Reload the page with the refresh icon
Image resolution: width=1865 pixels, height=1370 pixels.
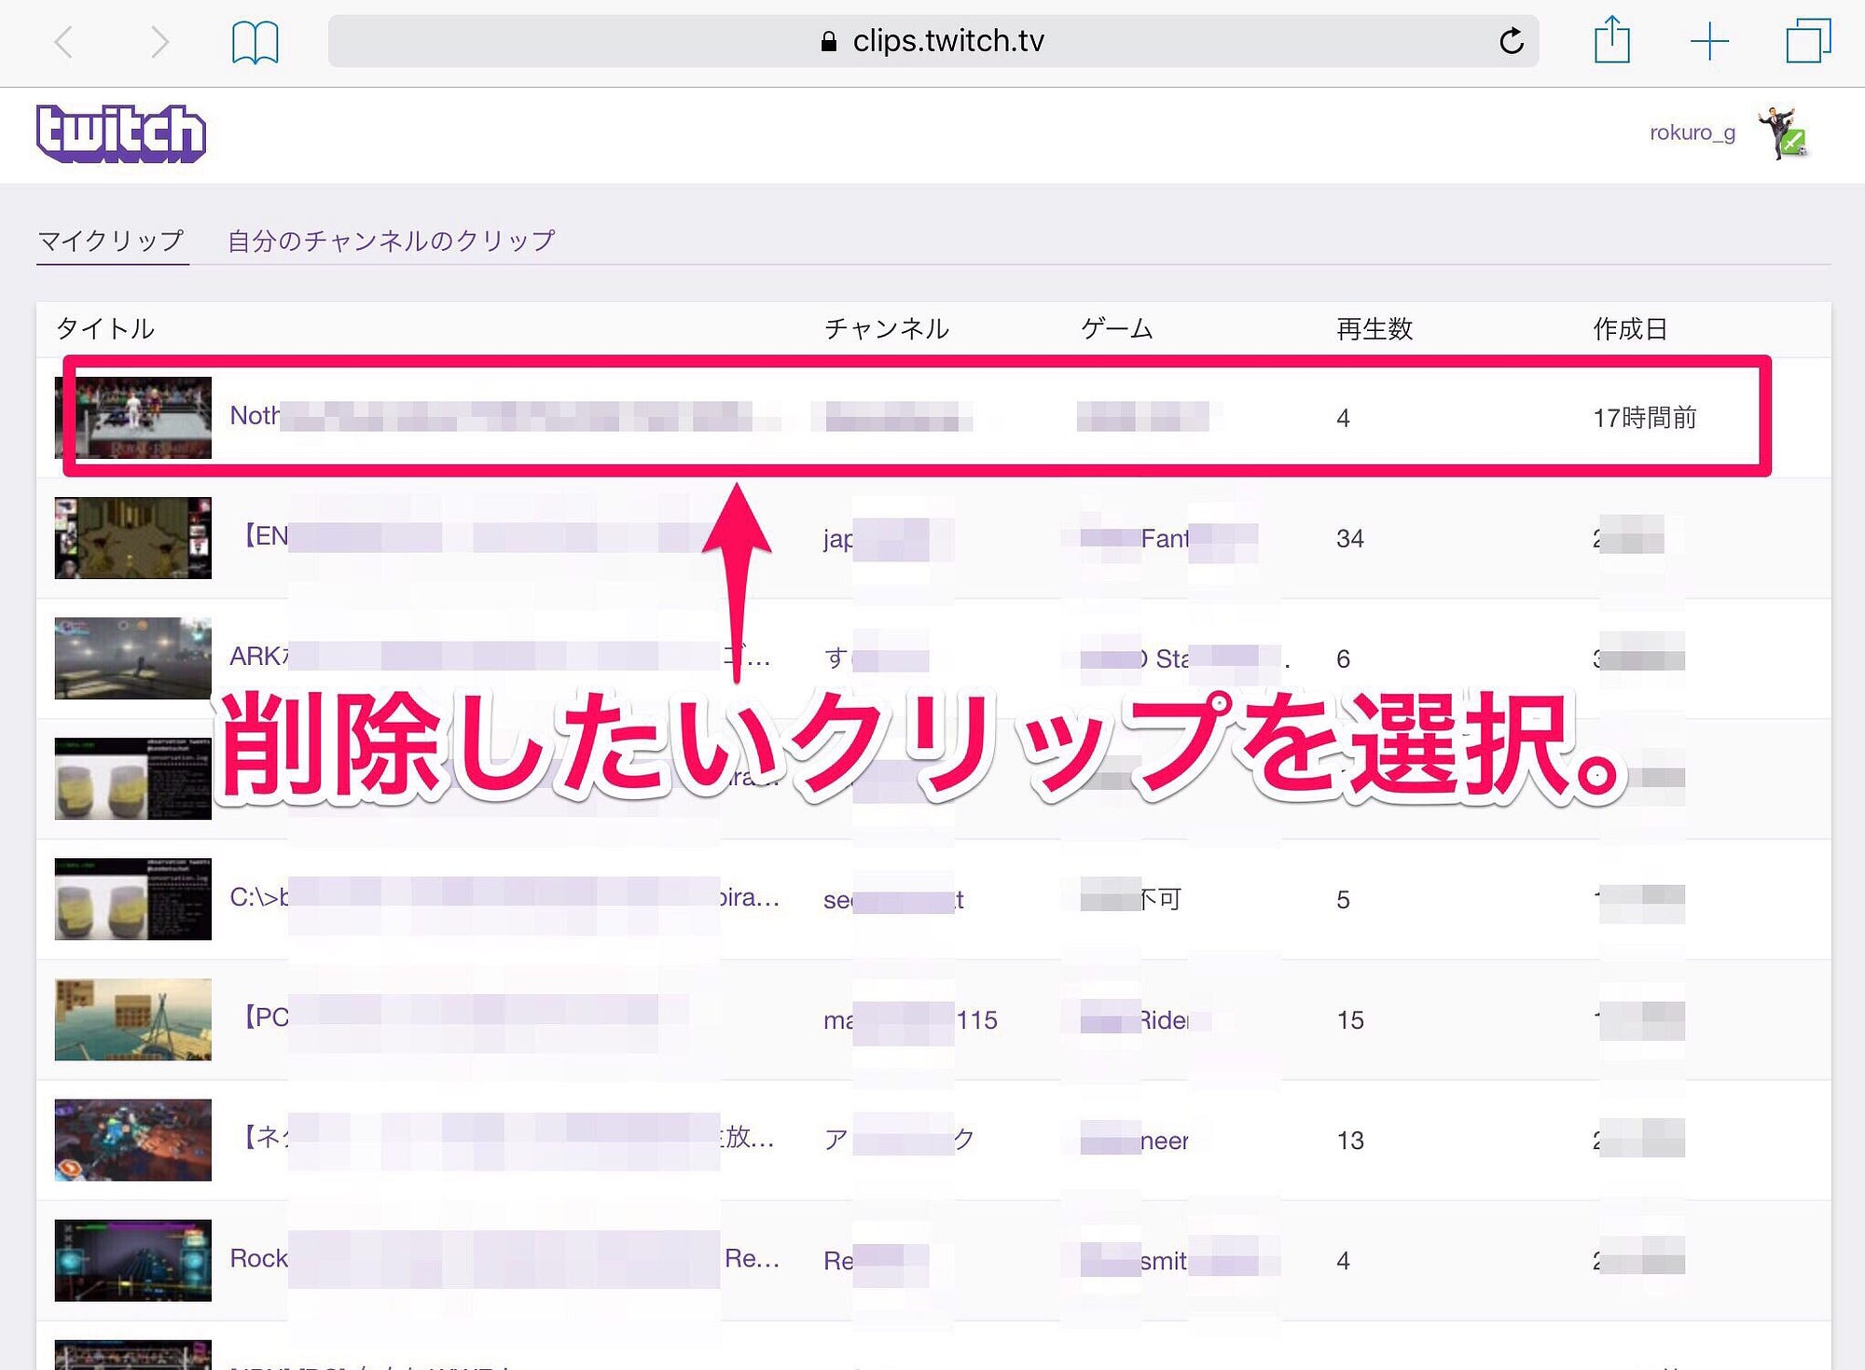[x=1512, y=41]
